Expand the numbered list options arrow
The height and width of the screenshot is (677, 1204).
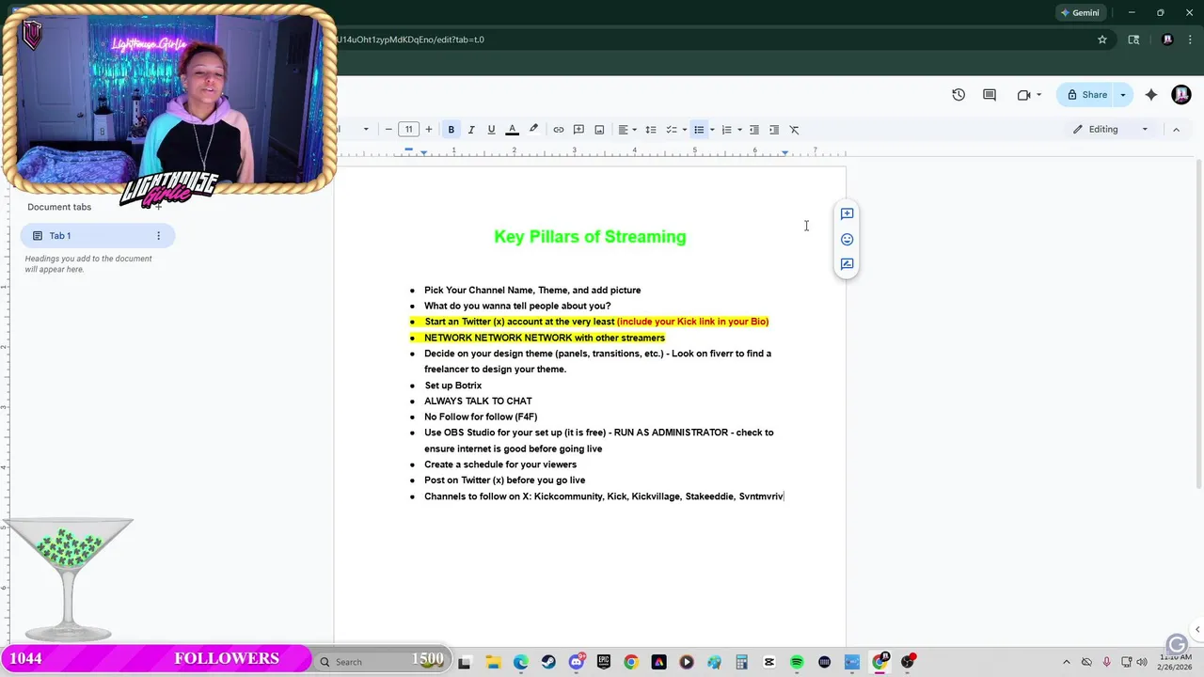pyautogui.click(x=739, y=130)
